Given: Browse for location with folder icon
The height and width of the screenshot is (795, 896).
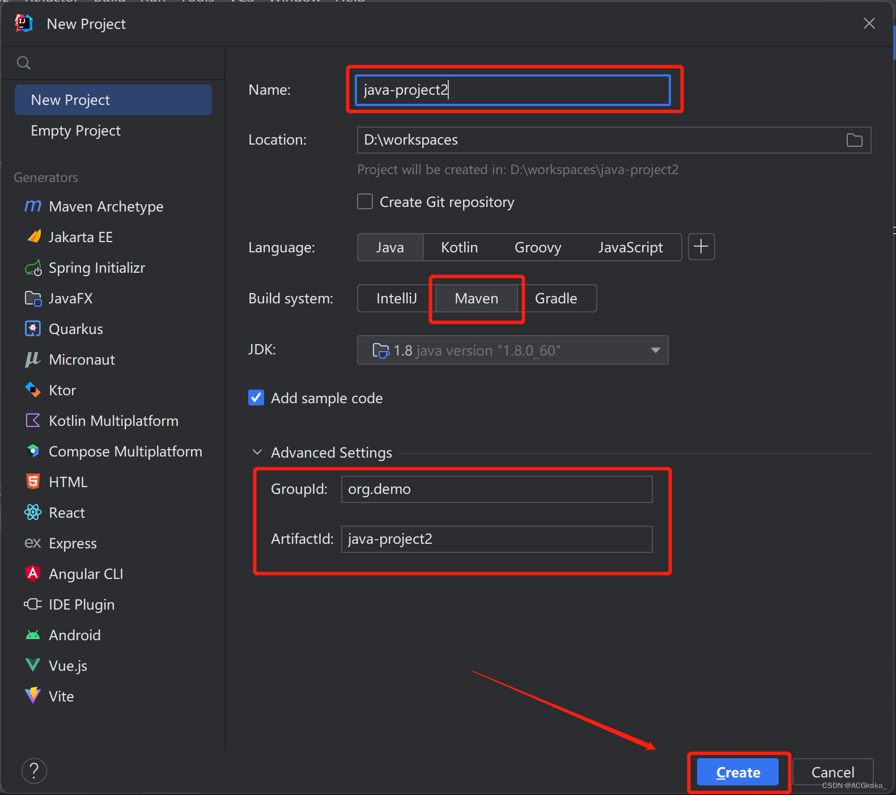Looking at the screenshot, I should tap(855, 140).
